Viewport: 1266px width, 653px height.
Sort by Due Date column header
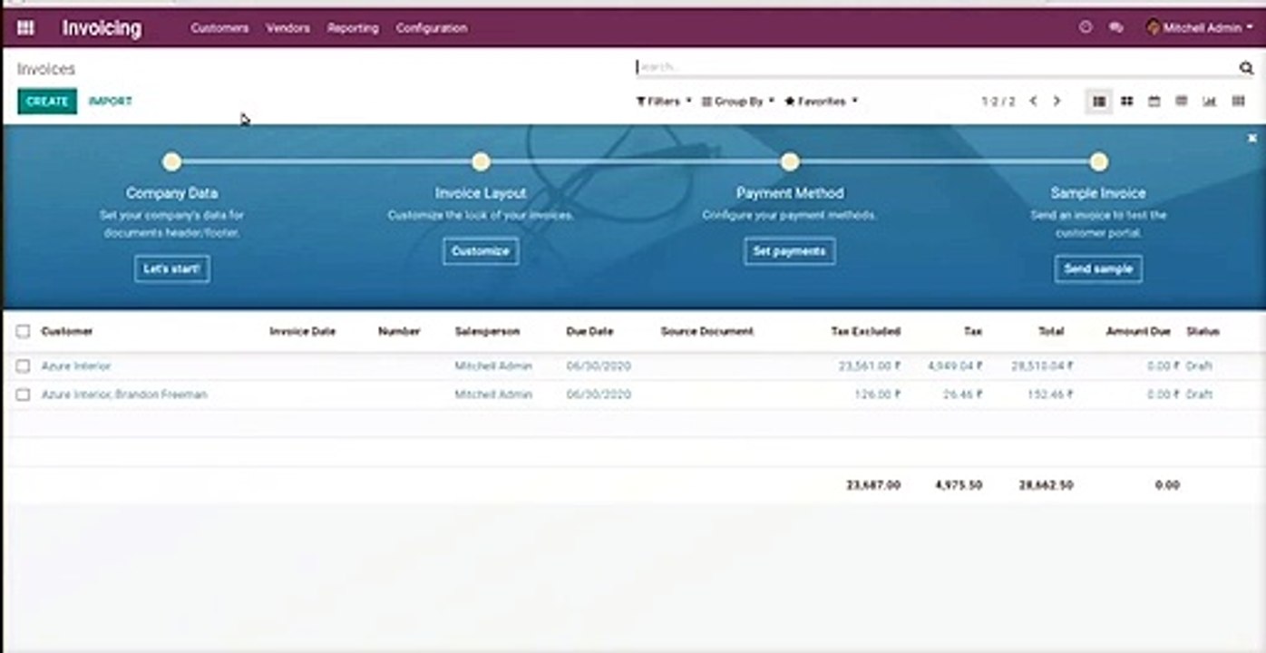(x=590, y=332)
